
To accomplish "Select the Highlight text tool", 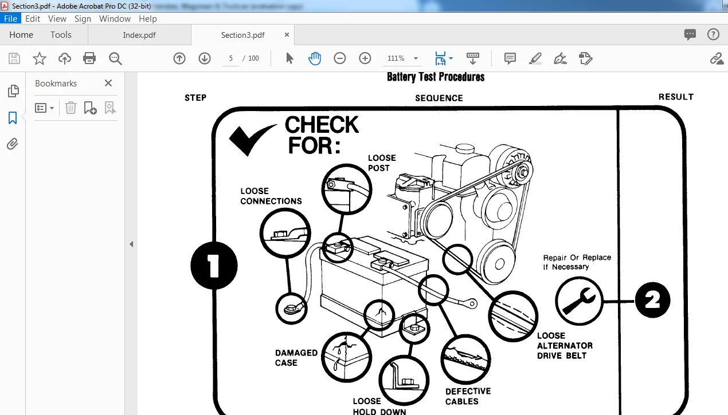I will pyautogui.click(x=535, y=58).
